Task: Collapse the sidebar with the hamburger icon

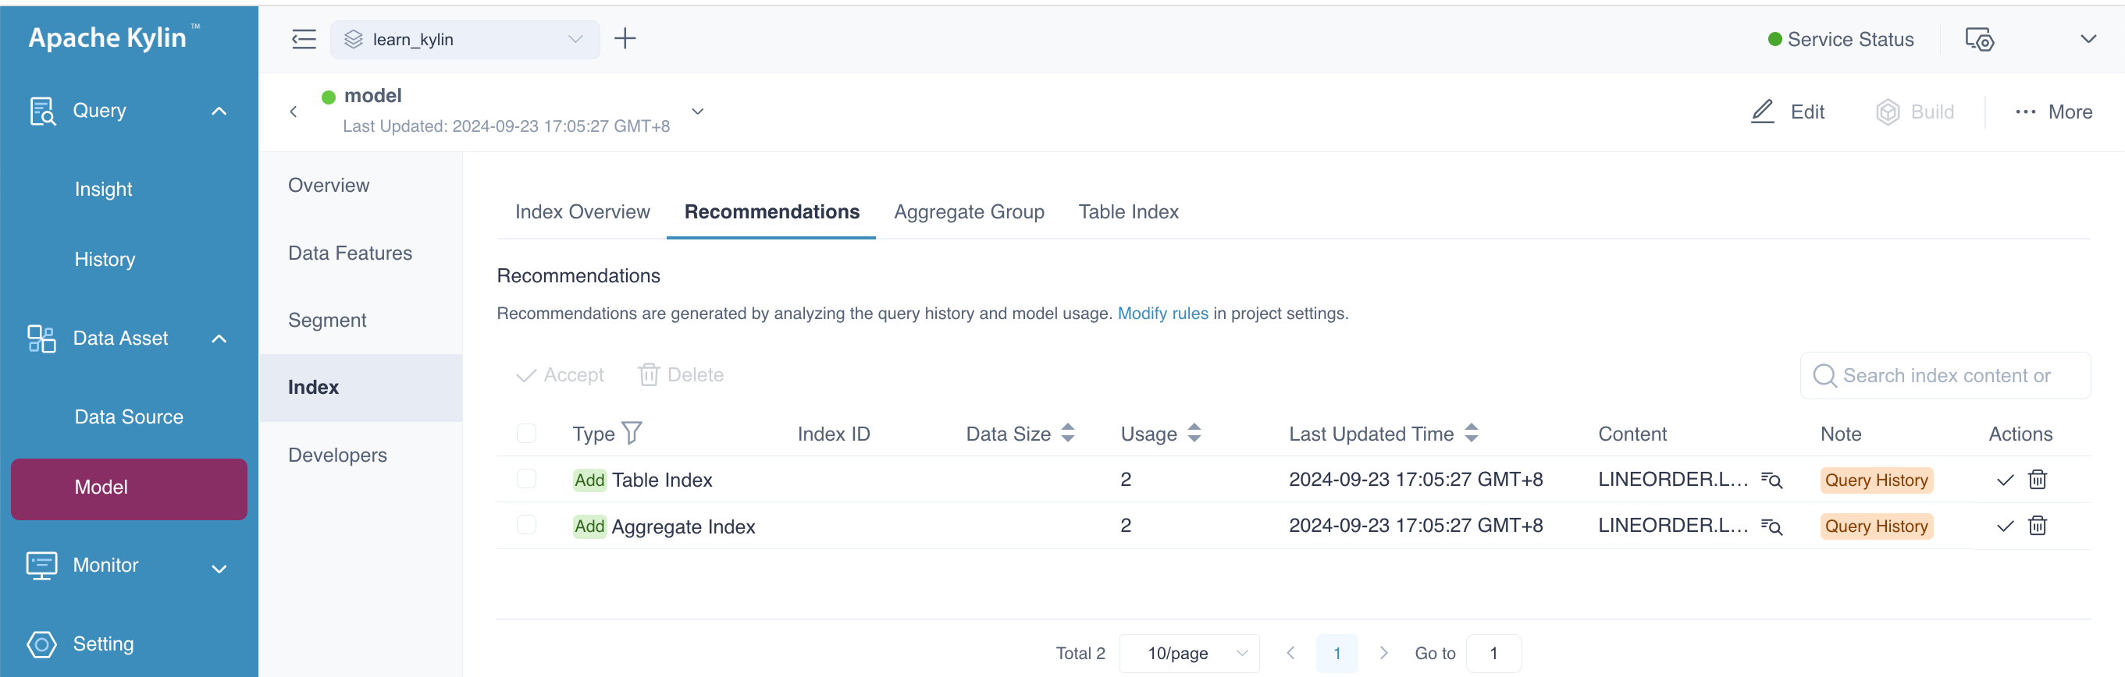Action: tap(304, 39)
